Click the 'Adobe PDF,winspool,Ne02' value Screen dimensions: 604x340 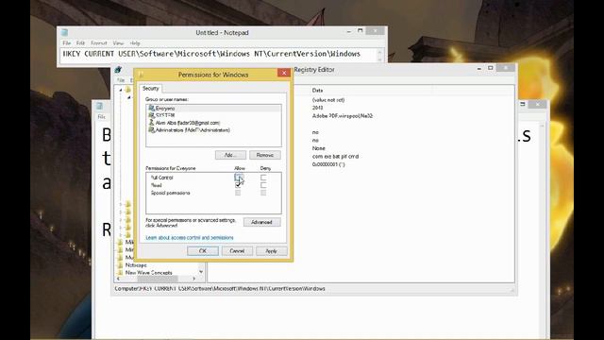point(343,115)
